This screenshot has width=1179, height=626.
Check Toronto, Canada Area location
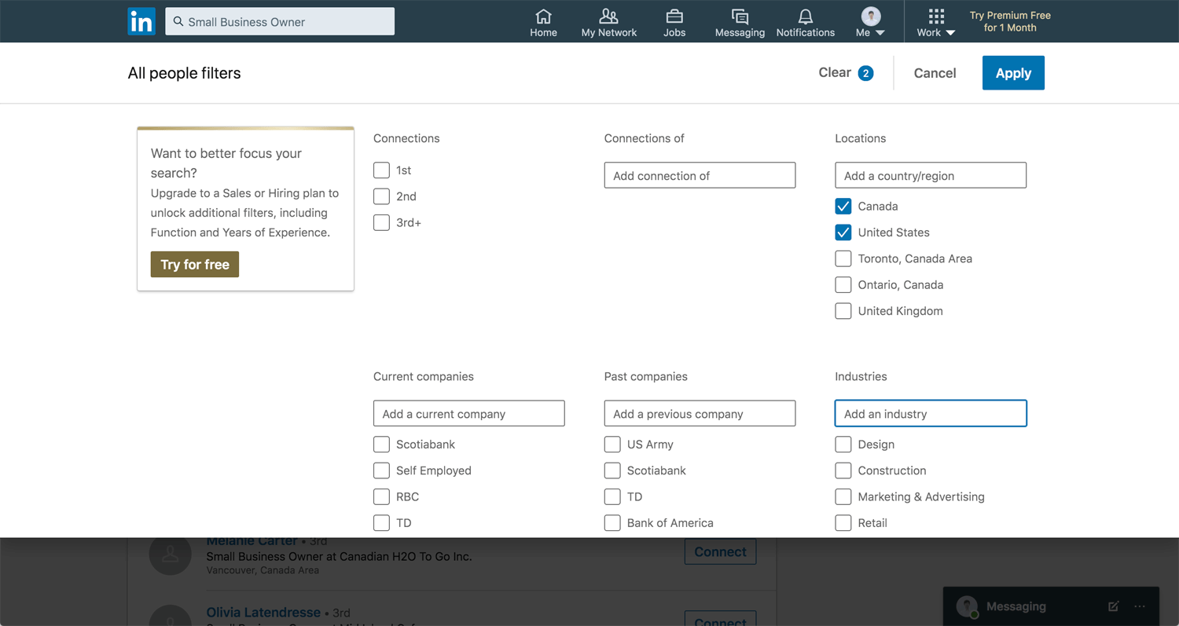843,258
